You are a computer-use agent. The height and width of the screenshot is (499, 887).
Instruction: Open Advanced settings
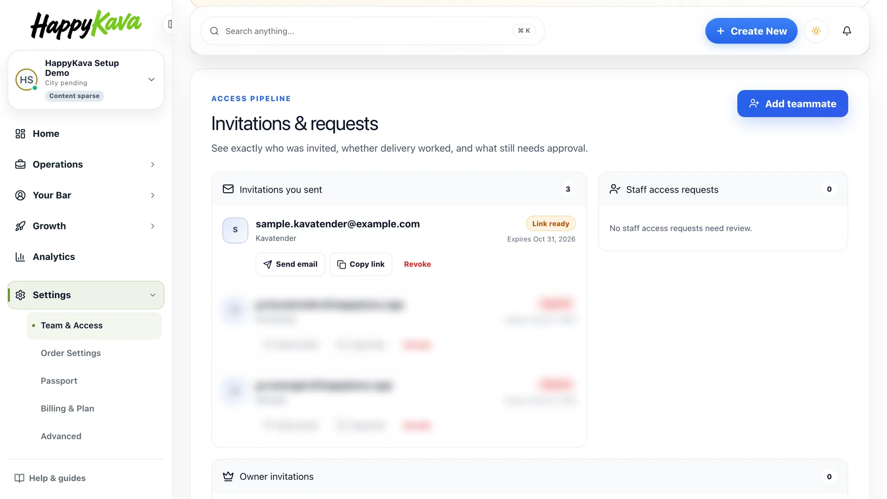pyautogui.click(x=61, y=436)
